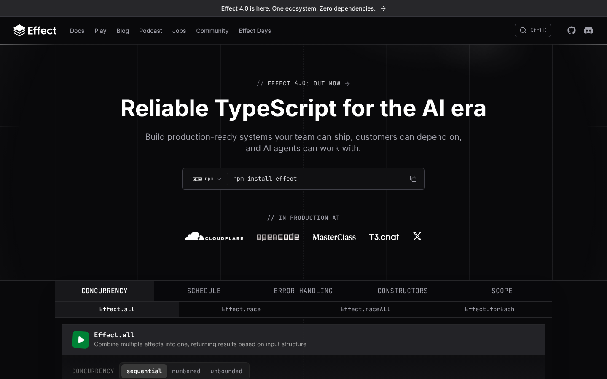
Task: Click the Effect logo in header
Action: click(35, 30)
